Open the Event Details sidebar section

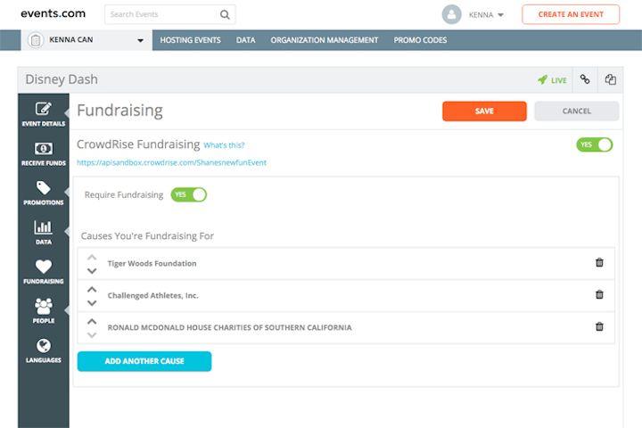pyautogui.click(x=43, y=114)
